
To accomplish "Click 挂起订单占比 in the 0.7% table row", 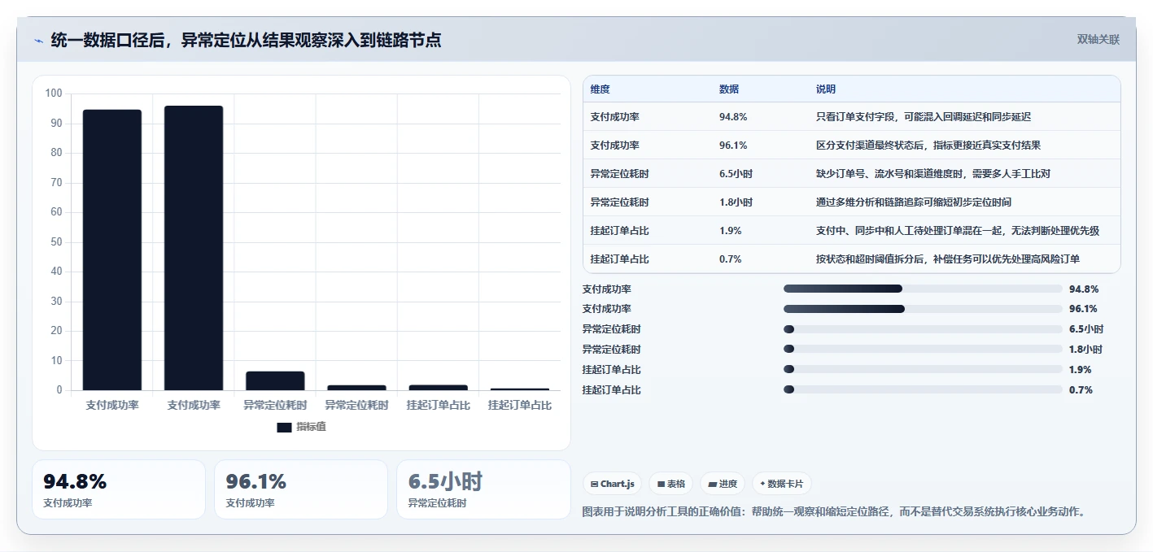I will tap(620, 259).
